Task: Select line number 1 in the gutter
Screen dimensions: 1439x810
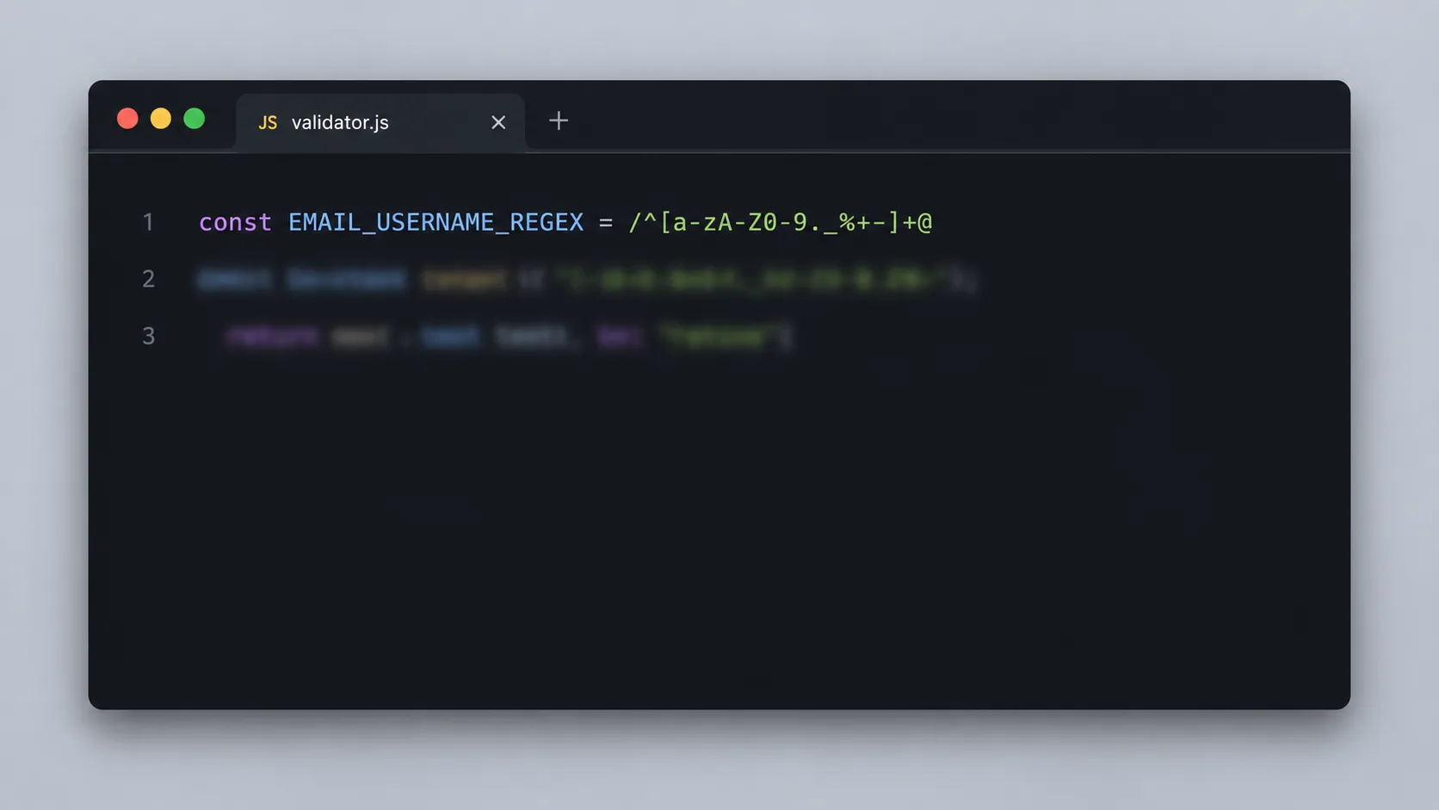Action: pyautogui.click(x=148, y=222)
